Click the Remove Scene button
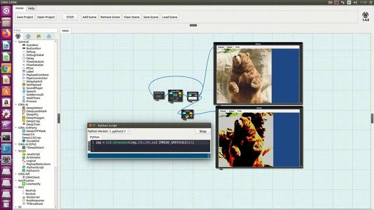This screenshot has width=374, height=210. pyautogui.click(x=110, y=17)
